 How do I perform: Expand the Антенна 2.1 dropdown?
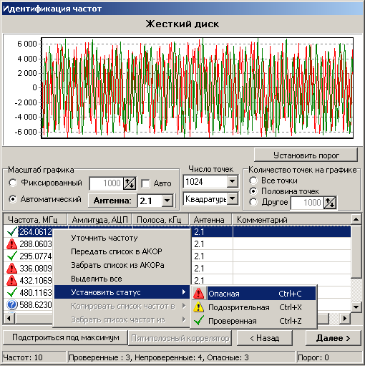[x=167, y=201]
